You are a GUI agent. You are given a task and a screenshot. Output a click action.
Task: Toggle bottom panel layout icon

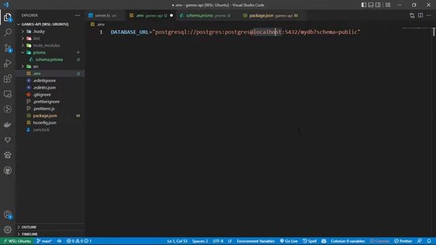(371, 5)
